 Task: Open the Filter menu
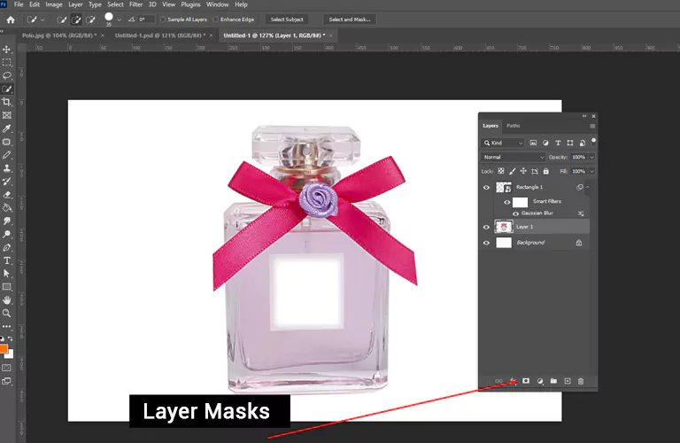click(x=135, y=4)
